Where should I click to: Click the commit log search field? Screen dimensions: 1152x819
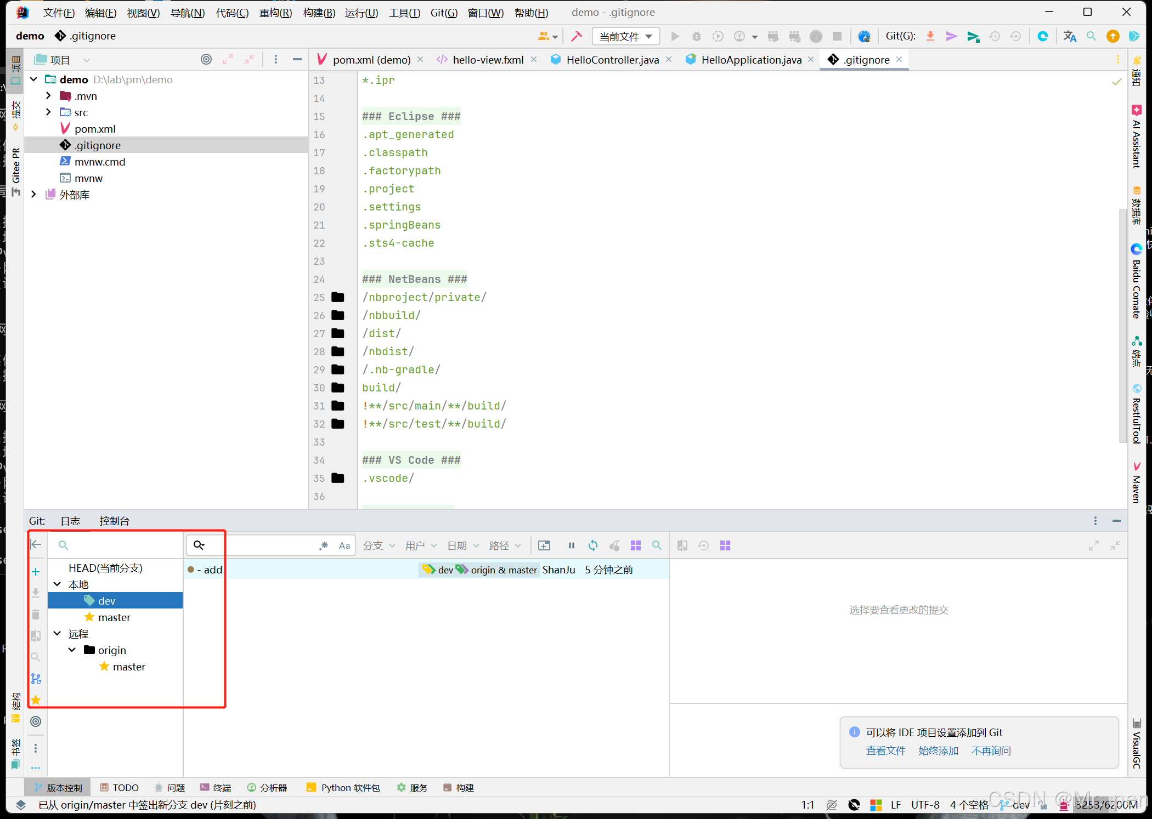pyautogui.click(x=263, y=545)
